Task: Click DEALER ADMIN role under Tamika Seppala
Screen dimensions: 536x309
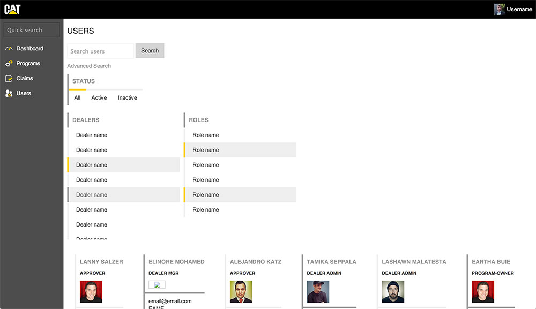Action: click(324, 273)
